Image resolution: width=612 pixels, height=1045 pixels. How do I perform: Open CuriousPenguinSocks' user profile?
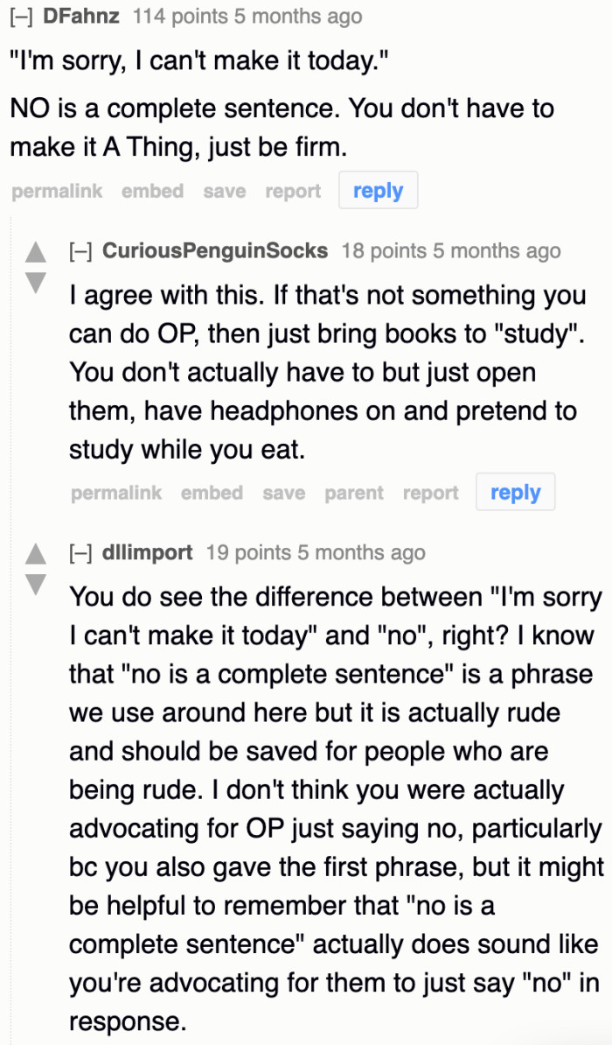pos(215,251)
